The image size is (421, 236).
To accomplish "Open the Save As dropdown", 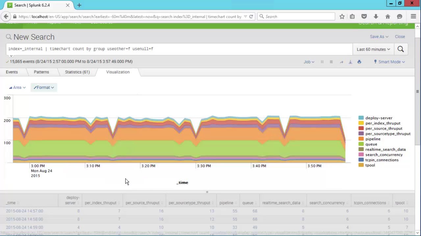I will [379, 37].
